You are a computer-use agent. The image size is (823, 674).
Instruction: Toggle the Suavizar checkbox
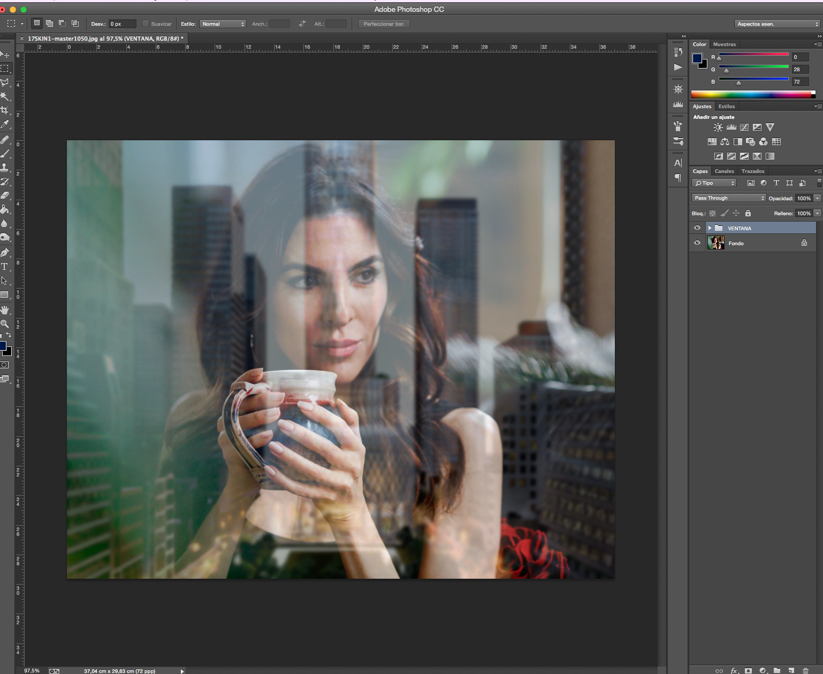(x=145, y=24)
